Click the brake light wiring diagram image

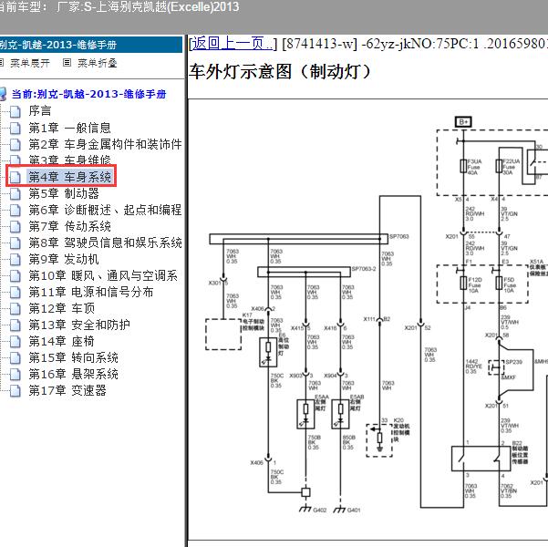(368, 320)
